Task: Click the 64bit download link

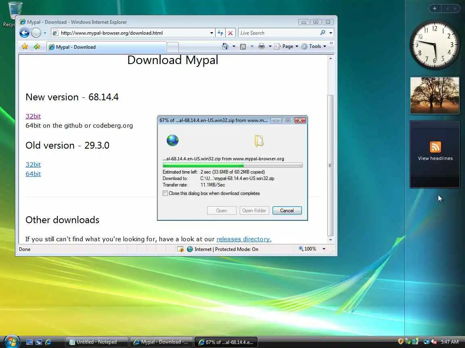Action: (33, 174)
